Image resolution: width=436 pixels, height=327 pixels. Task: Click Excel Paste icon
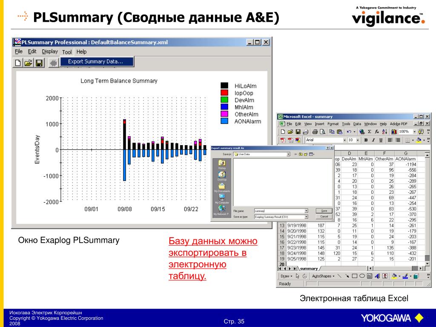[339, 132]
